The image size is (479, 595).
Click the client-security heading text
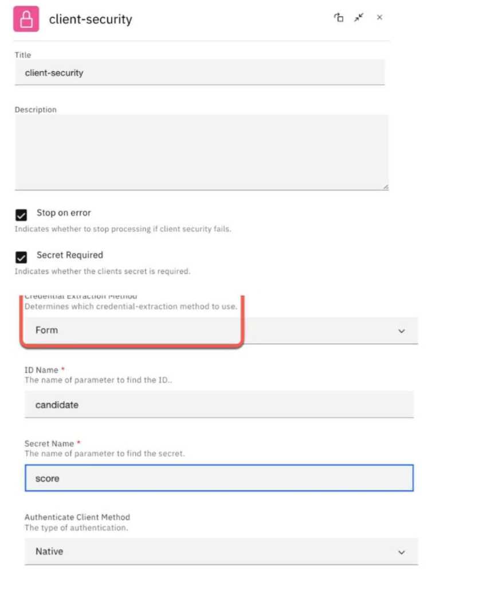[91, 20]
